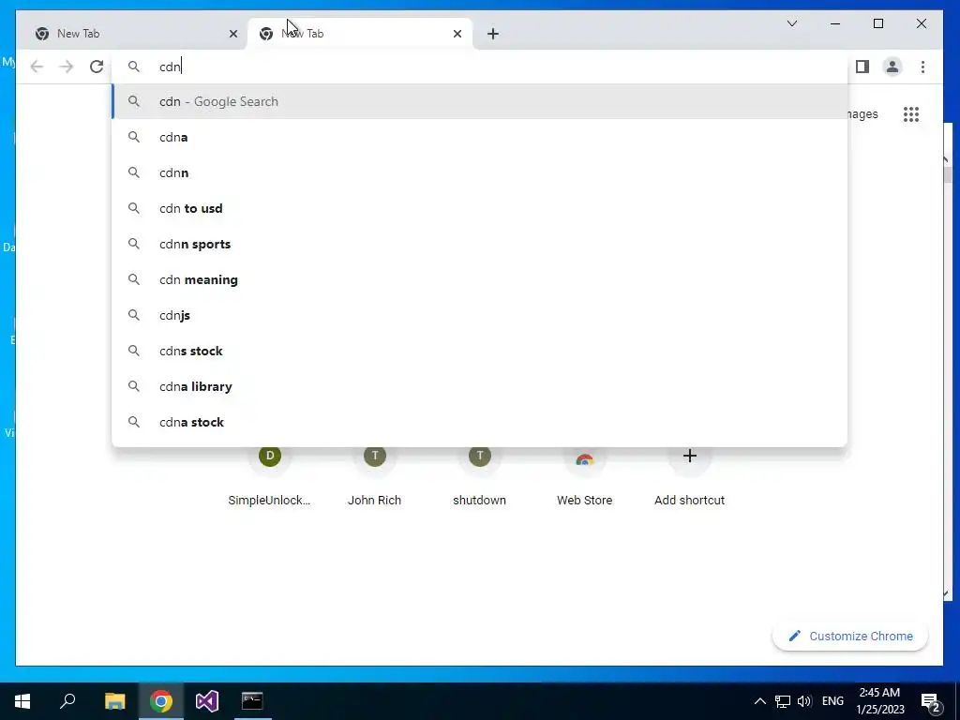
Task: Open Visual Studio from the taskbar
Action: (207, 700)
